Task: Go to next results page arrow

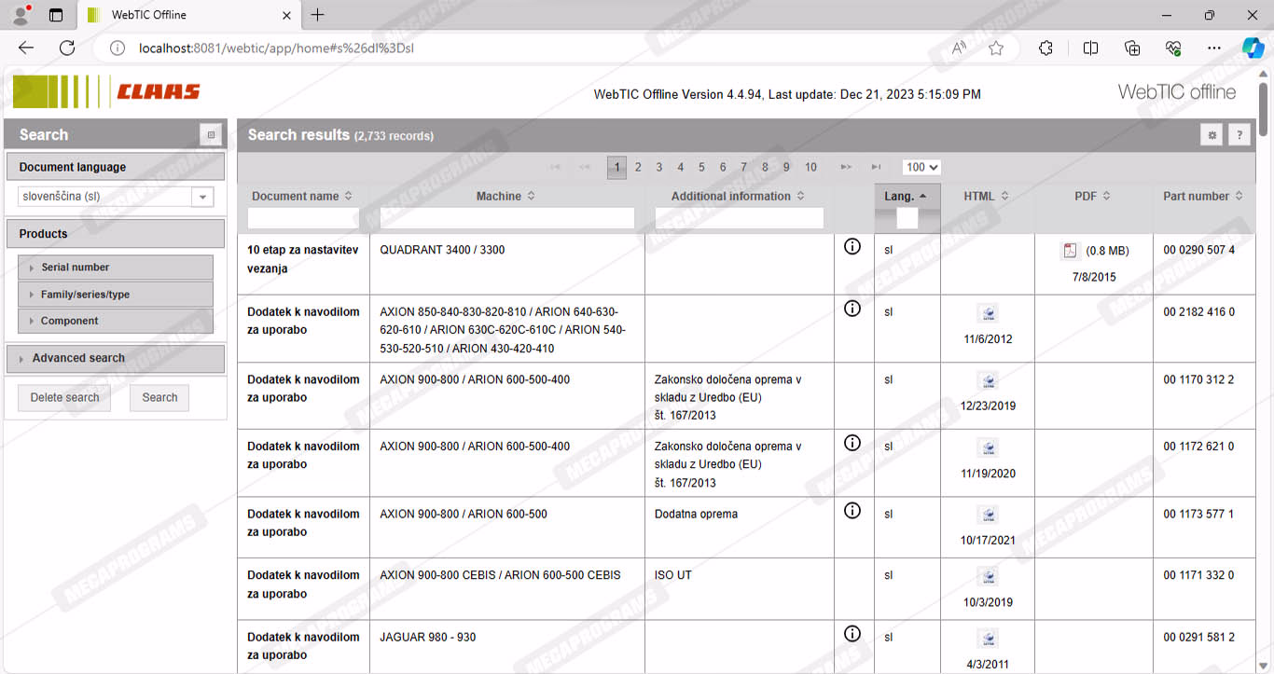Action: (x=846, y=167)
